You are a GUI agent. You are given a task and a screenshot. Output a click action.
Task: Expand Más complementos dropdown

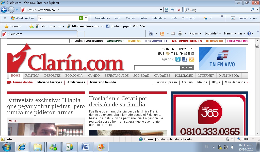pos(102,26)
